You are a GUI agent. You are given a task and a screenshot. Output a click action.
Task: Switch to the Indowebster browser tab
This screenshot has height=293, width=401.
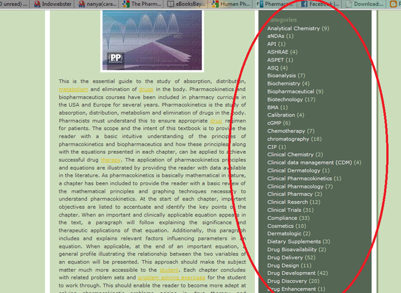[x=52, y=4]
